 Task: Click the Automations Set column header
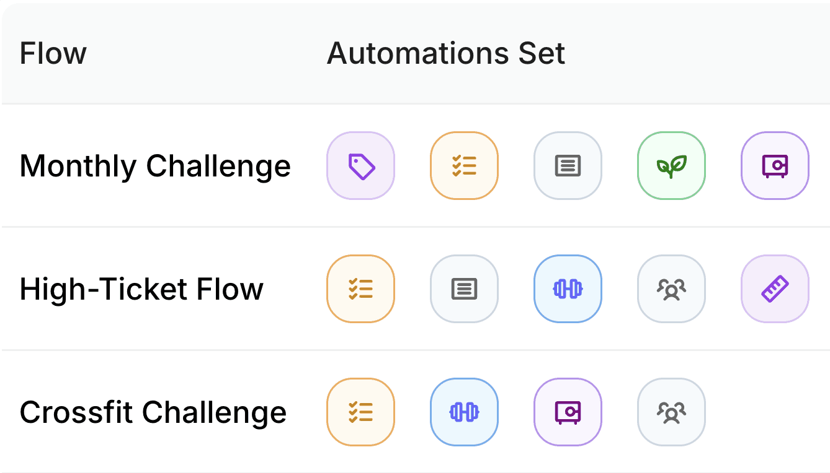click(446, 53)
